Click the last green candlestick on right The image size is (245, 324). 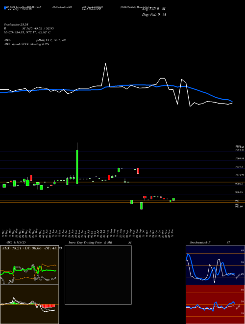[x=173, y=199]
